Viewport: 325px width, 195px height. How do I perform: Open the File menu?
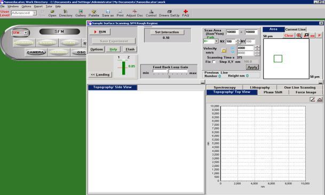tap(3, 6)
